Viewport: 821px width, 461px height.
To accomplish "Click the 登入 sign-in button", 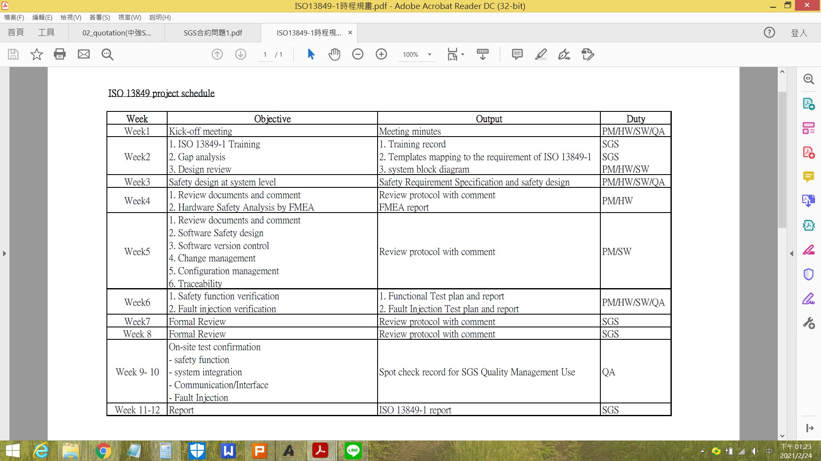I will 799,33.
